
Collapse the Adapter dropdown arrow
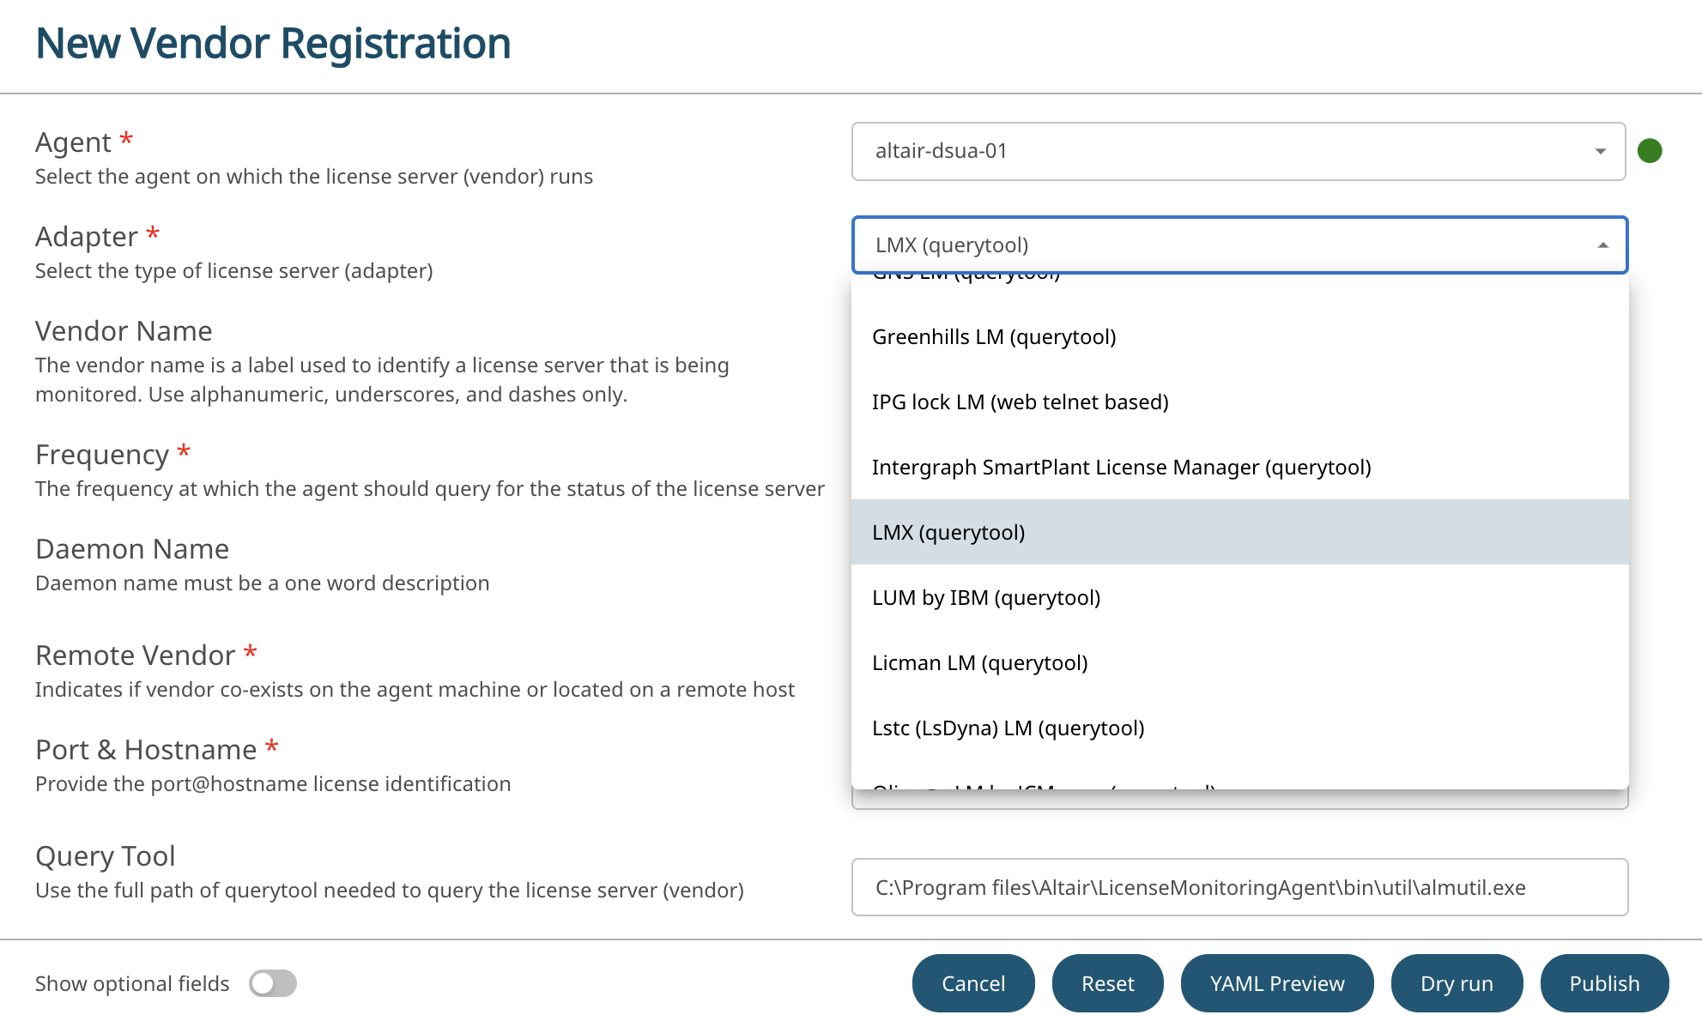(x=1602, y=245)
